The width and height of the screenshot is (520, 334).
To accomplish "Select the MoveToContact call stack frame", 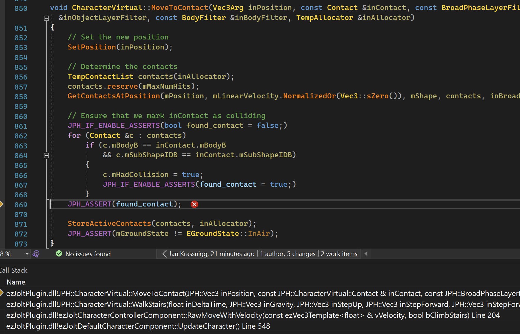I will 263,293.
